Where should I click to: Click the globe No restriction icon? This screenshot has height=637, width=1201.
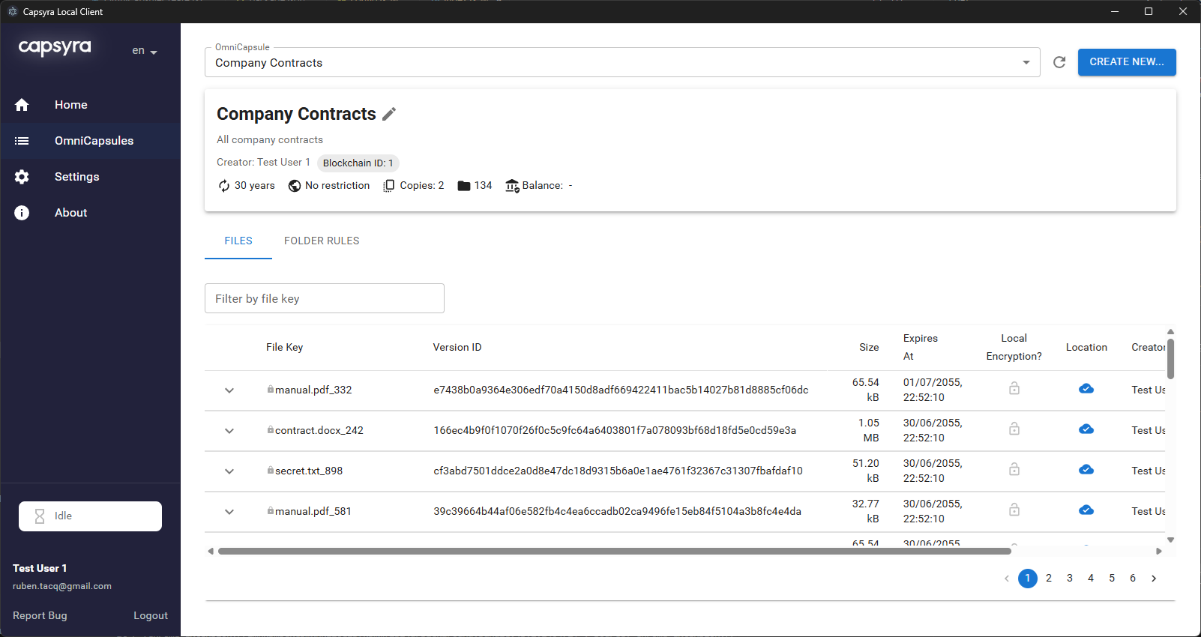[x=295, y=186]
